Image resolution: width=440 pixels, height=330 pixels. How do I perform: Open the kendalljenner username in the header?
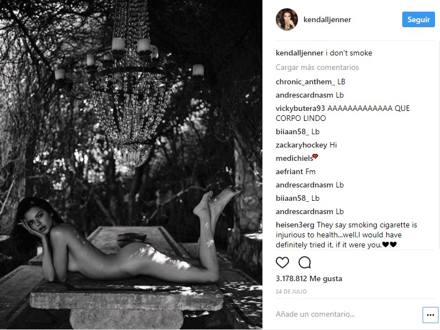[327, 19]
